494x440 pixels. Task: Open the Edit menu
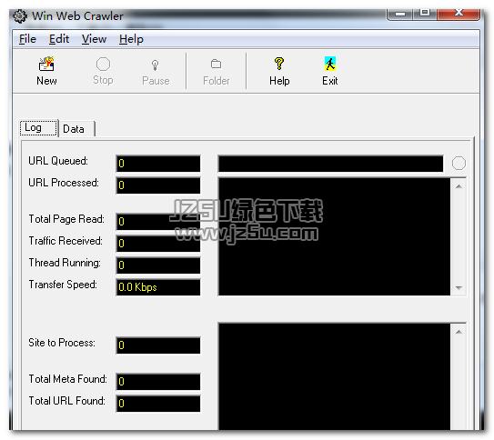[59, 39]
